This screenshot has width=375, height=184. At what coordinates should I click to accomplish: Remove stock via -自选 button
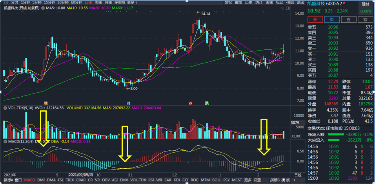point(290,3)
